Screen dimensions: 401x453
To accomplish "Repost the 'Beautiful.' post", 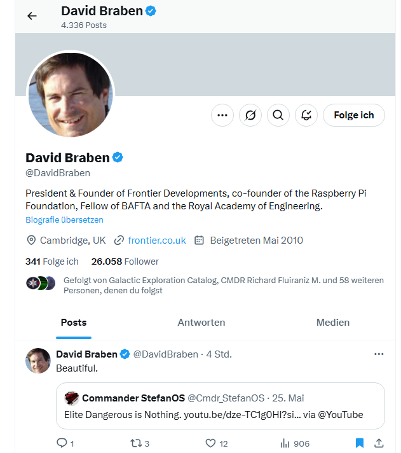I will [x=140, y=443].
